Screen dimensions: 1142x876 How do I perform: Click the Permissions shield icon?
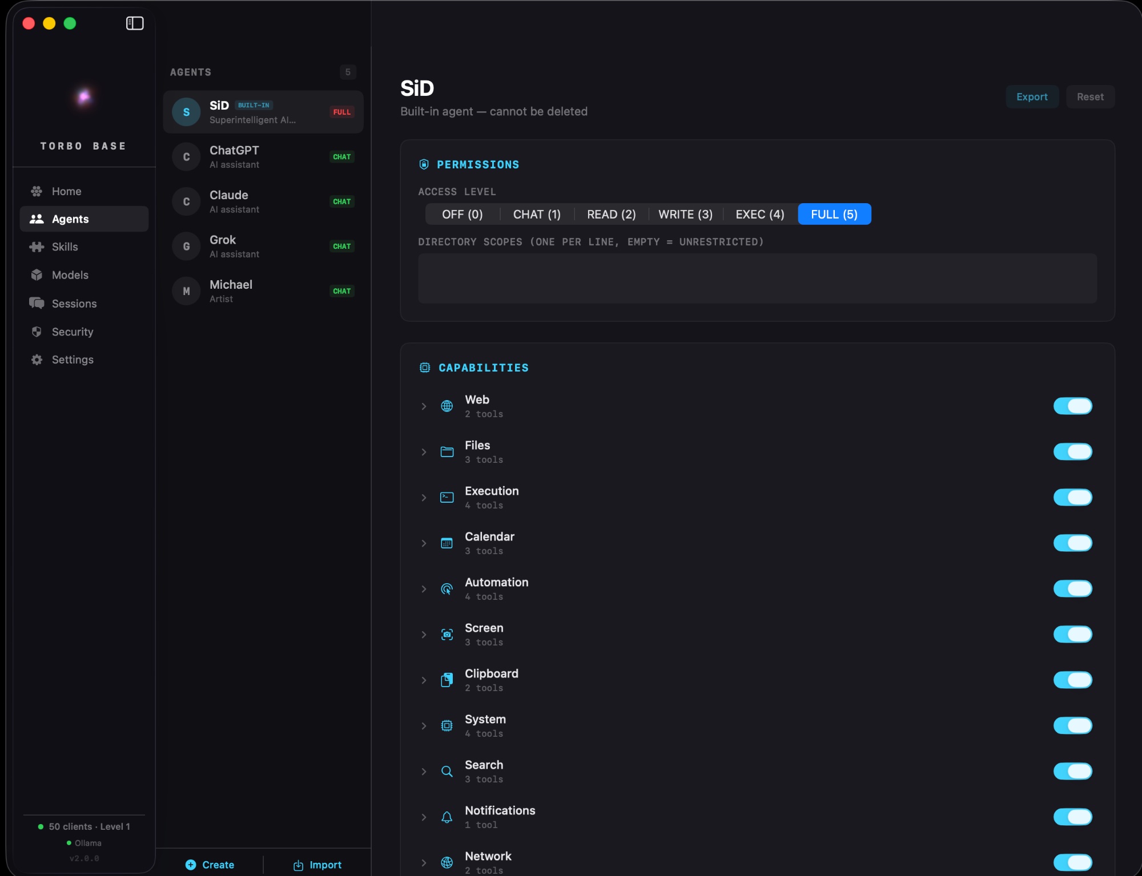[424, 164]
